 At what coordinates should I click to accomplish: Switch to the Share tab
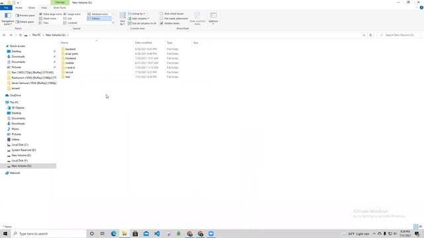[32, 7]
